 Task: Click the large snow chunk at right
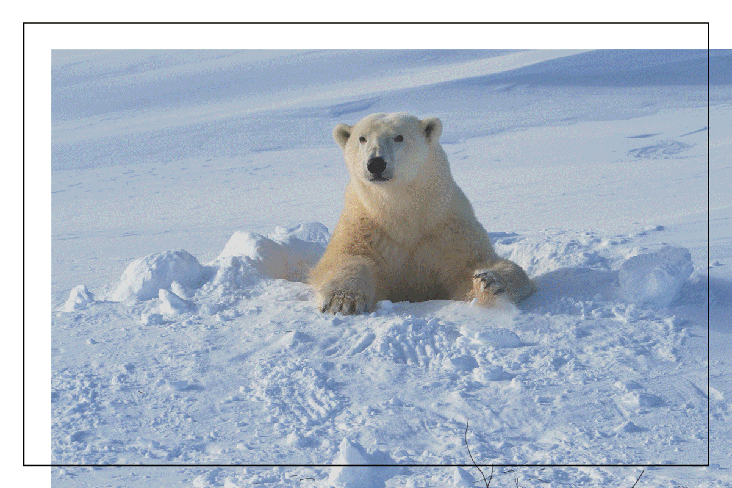[656, 274]
